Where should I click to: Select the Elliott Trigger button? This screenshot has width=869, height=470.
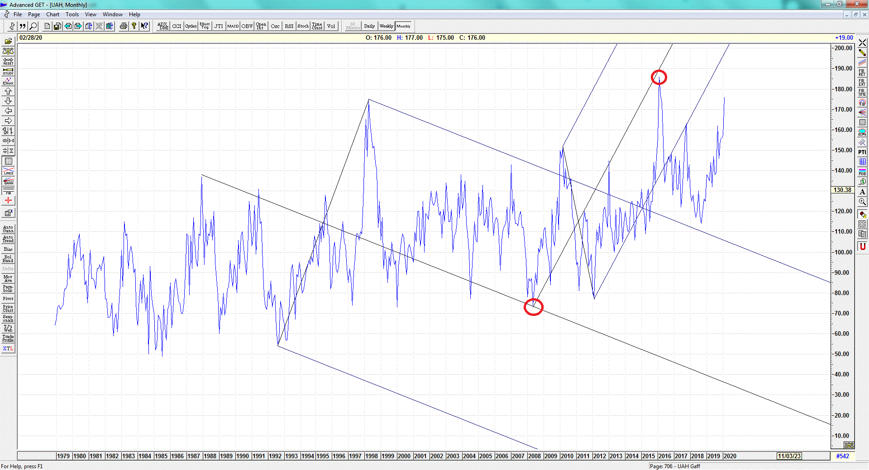coord(205,26)
